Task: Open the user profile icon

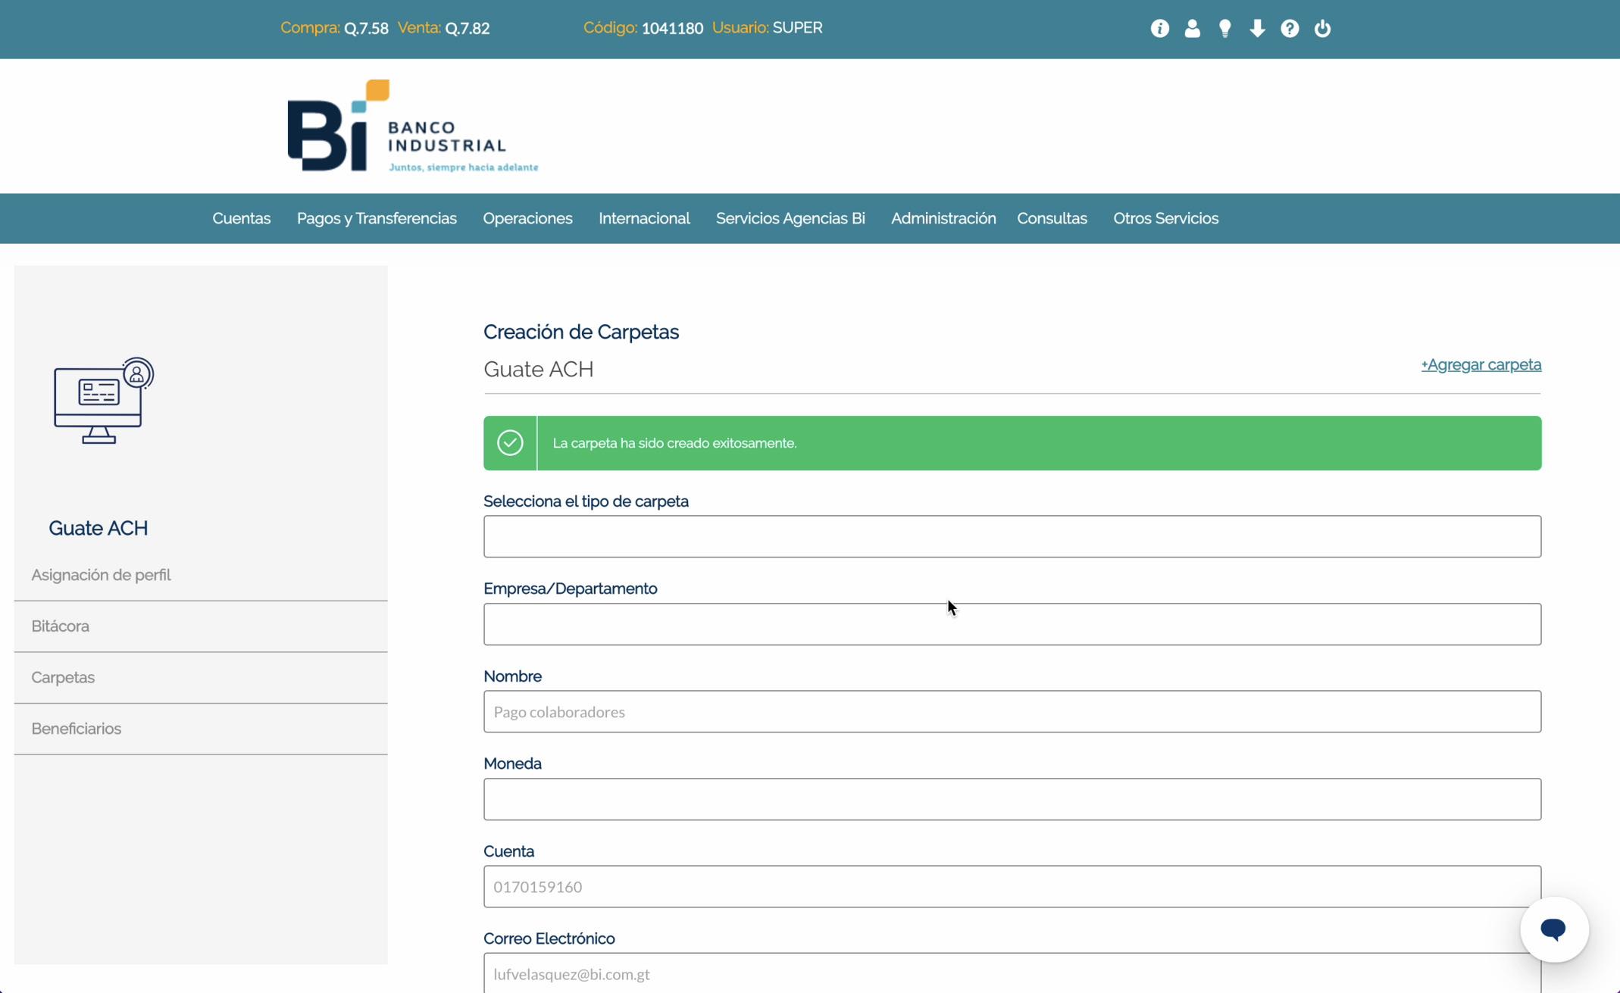Action: click(x=1192, y=29)
